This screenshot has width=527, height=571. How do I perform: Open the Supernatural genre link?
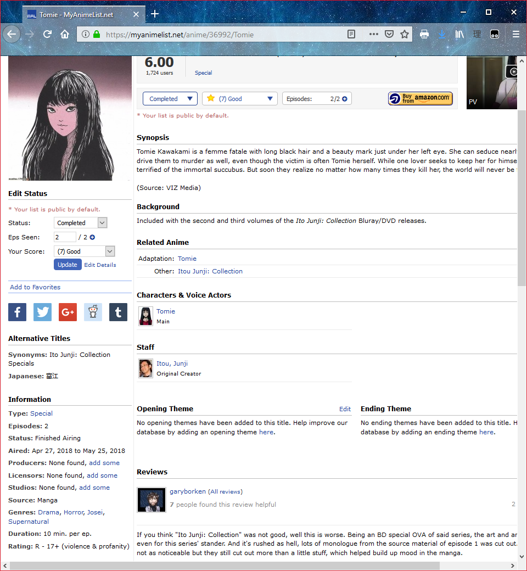29,522
